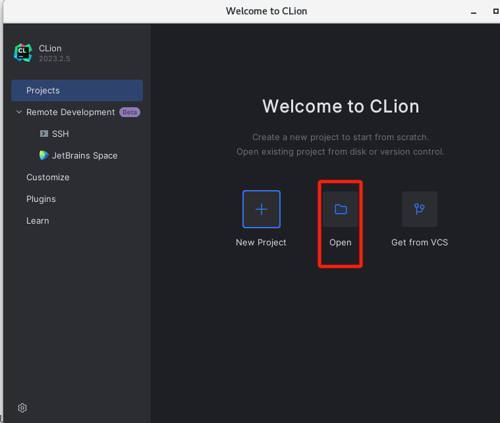Click the Open label text

pyautogui.click(x=340, y=242)
